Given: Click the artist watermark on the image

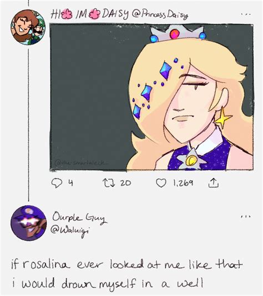Looking at the screenshot, I should [x=80, y=162].
